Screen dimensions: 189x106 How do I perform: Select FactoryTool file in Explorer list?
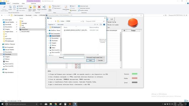pos(25,29)
